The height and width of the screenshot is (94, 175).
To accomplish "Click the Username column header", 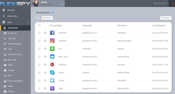I will tap(87, 26).
